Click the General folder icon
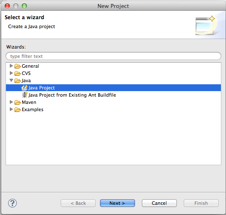This screenshot has width=226, height=215. click(18, 66)
